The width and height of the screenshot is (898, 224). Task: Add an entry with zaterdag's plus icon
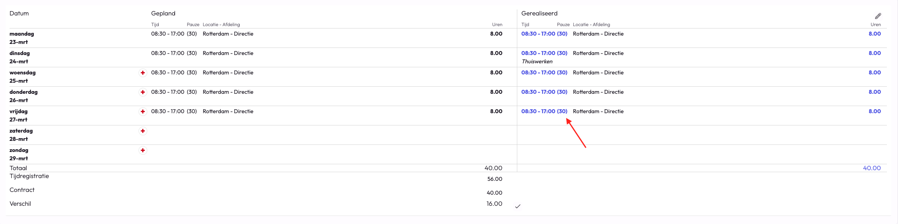pyautogui.click(x=143, y=131)
